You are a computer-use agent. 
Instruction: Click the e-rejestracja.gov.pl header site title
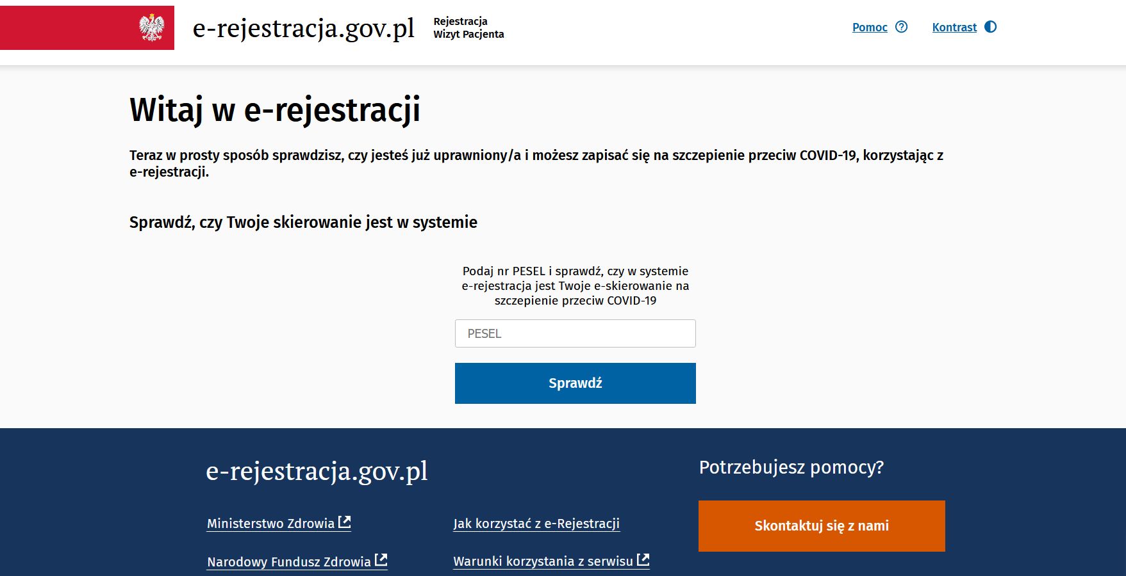304,28
